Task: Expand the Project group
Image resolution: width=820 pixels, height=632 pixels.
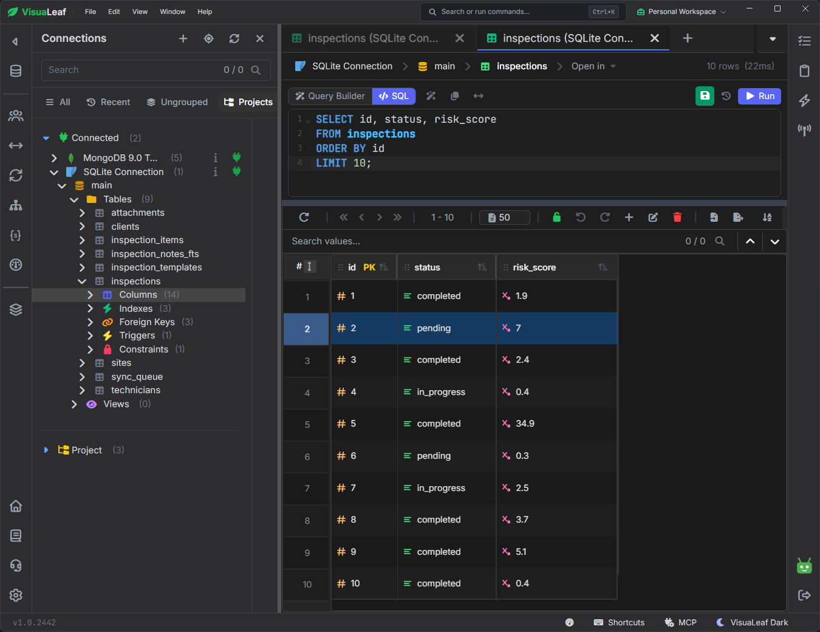Action: [x=46, y=450]
